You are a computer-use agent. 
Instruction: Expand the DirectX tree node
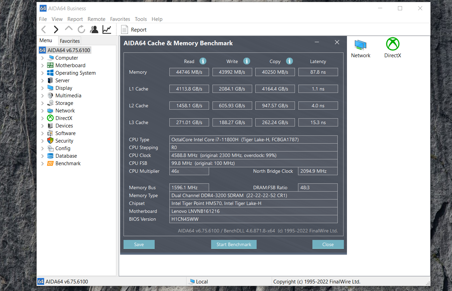[x=42, y=118]
